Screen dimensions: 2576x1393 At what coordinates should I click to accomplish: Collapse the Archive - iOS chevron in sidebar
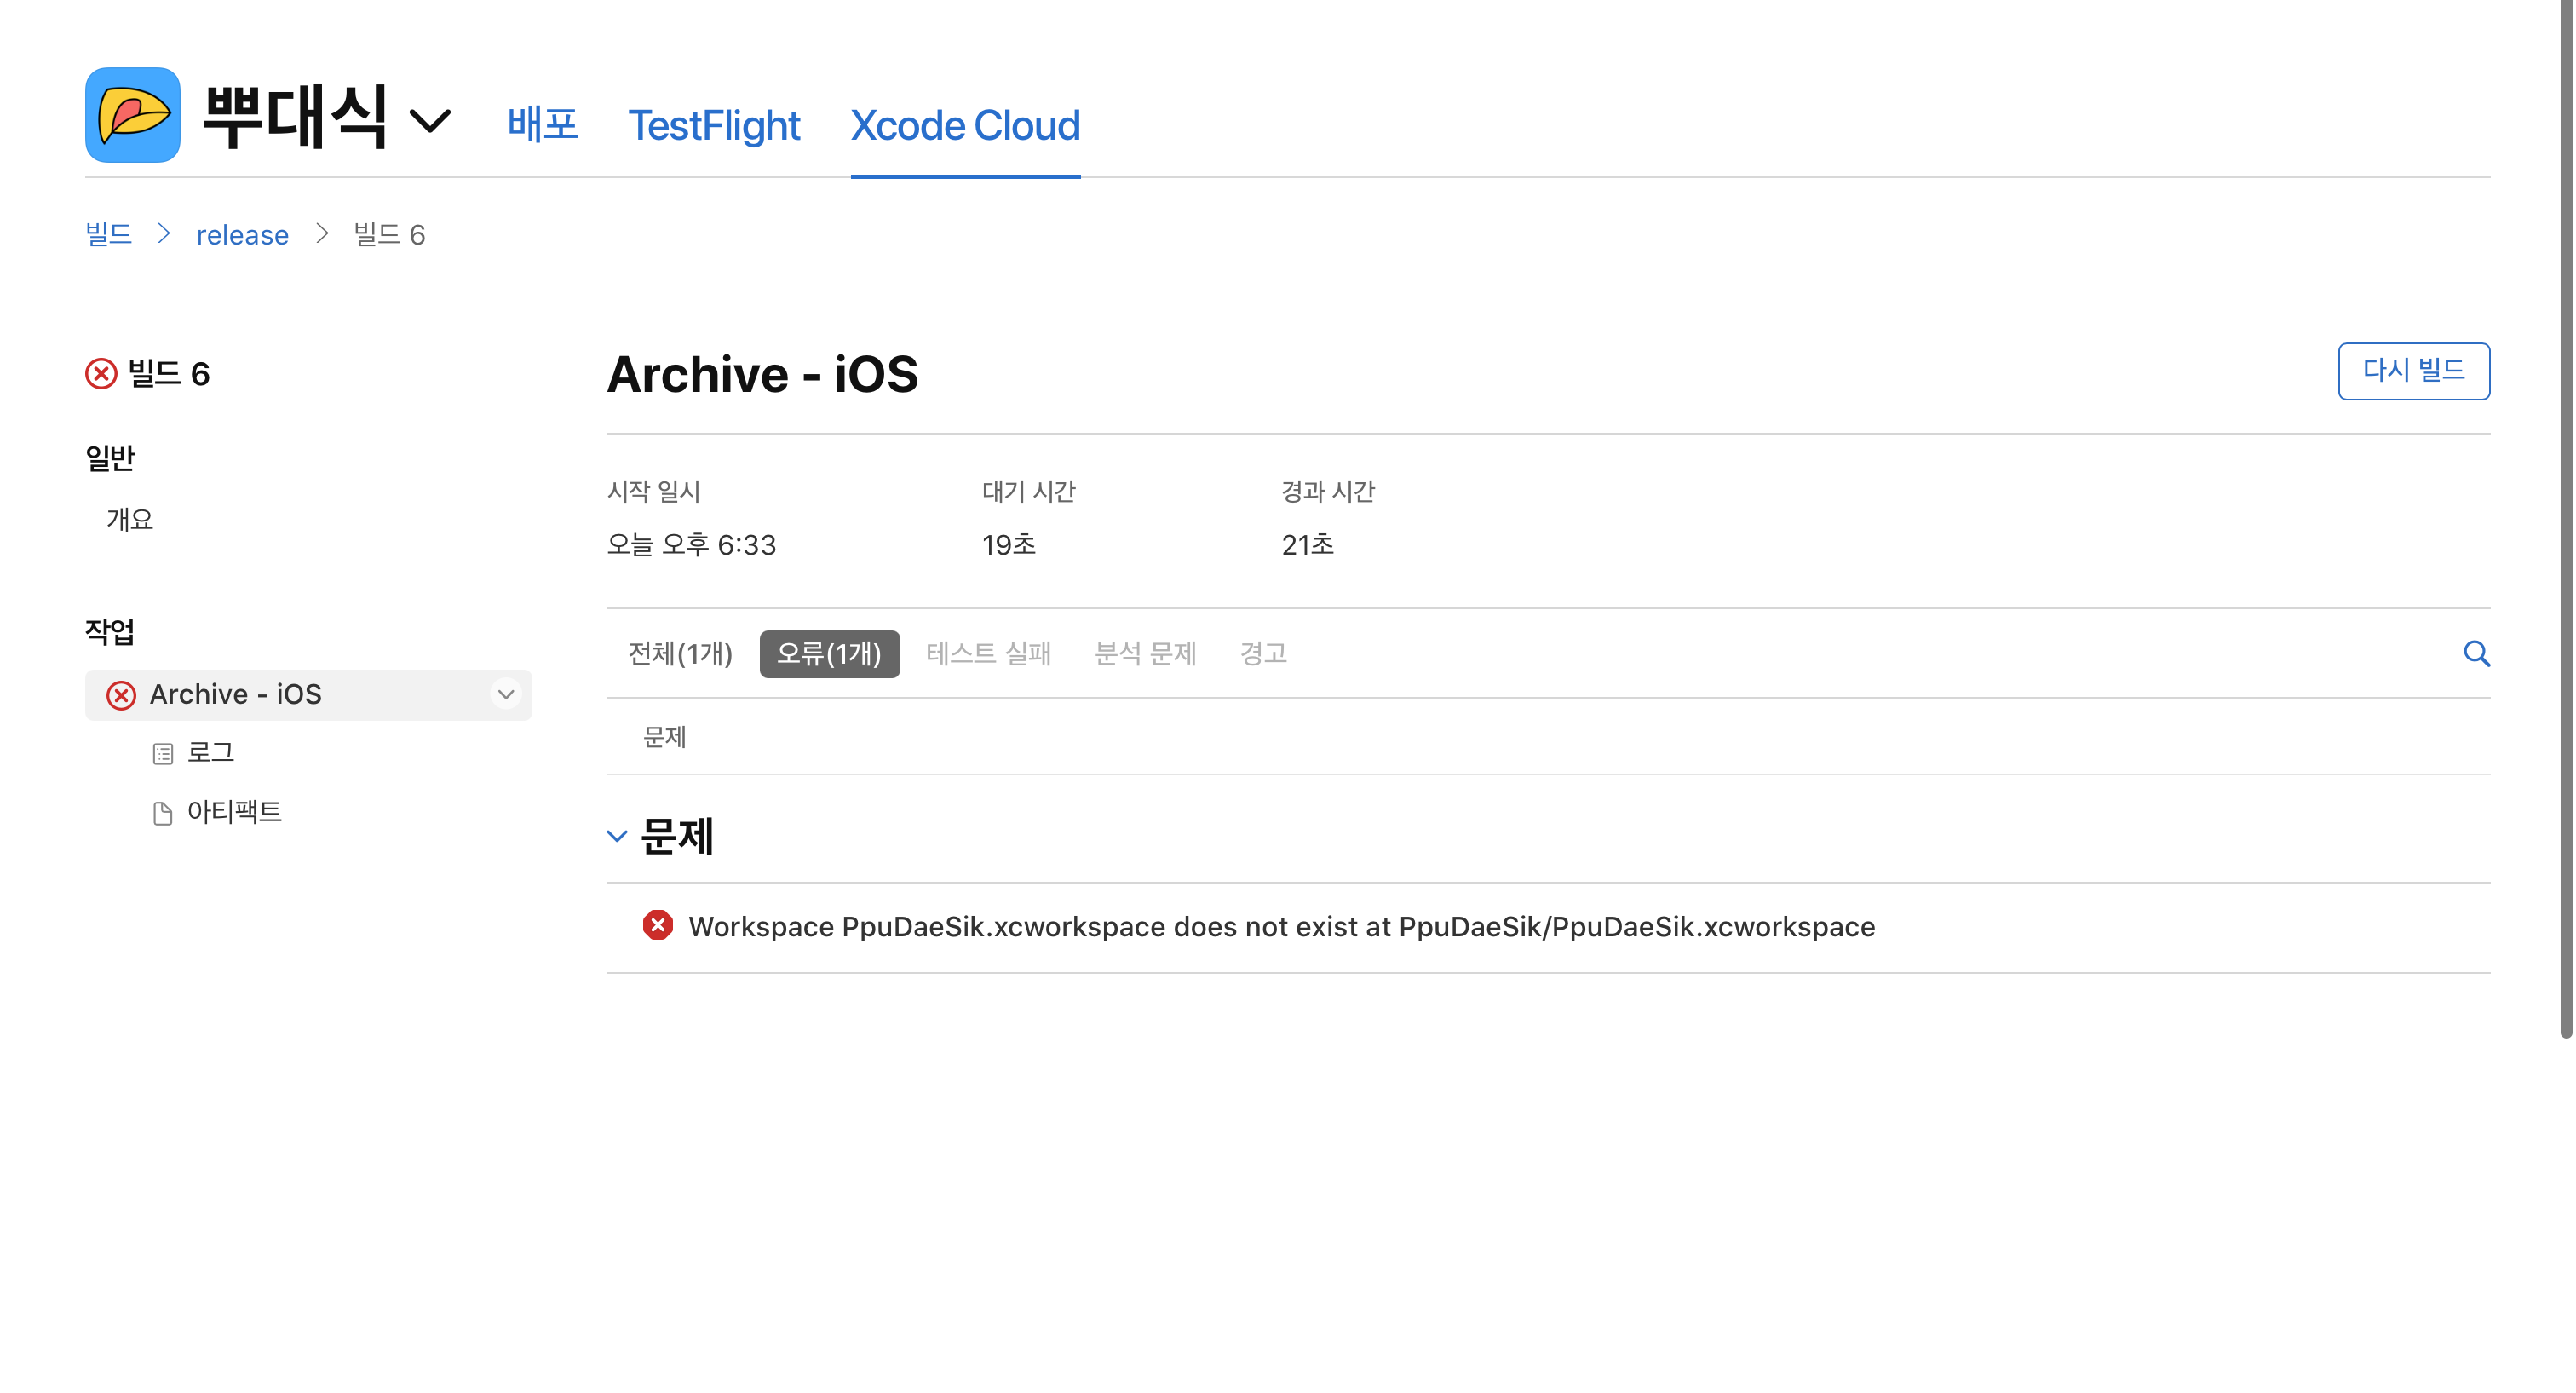click(x=506, y=694)
